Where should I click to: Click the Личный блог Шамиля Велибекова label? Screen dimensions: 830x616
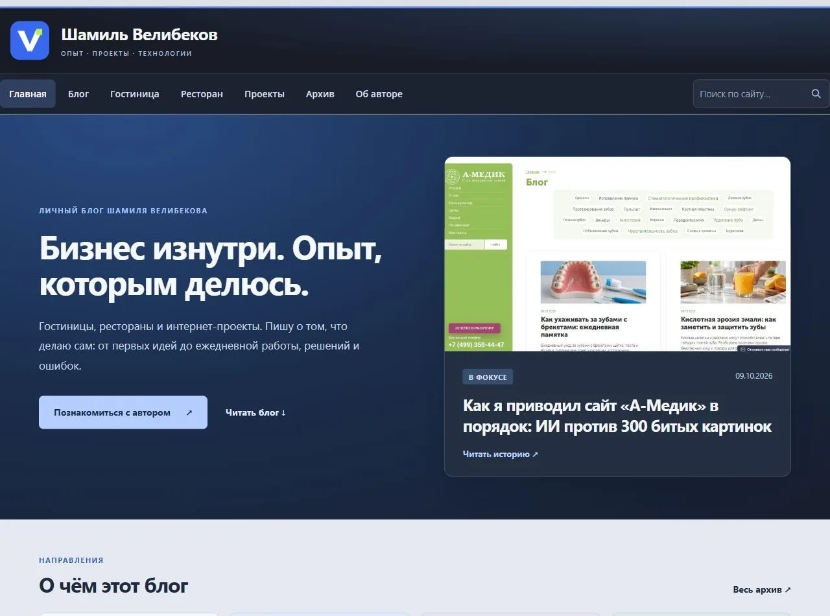click(x=123, y=211)
